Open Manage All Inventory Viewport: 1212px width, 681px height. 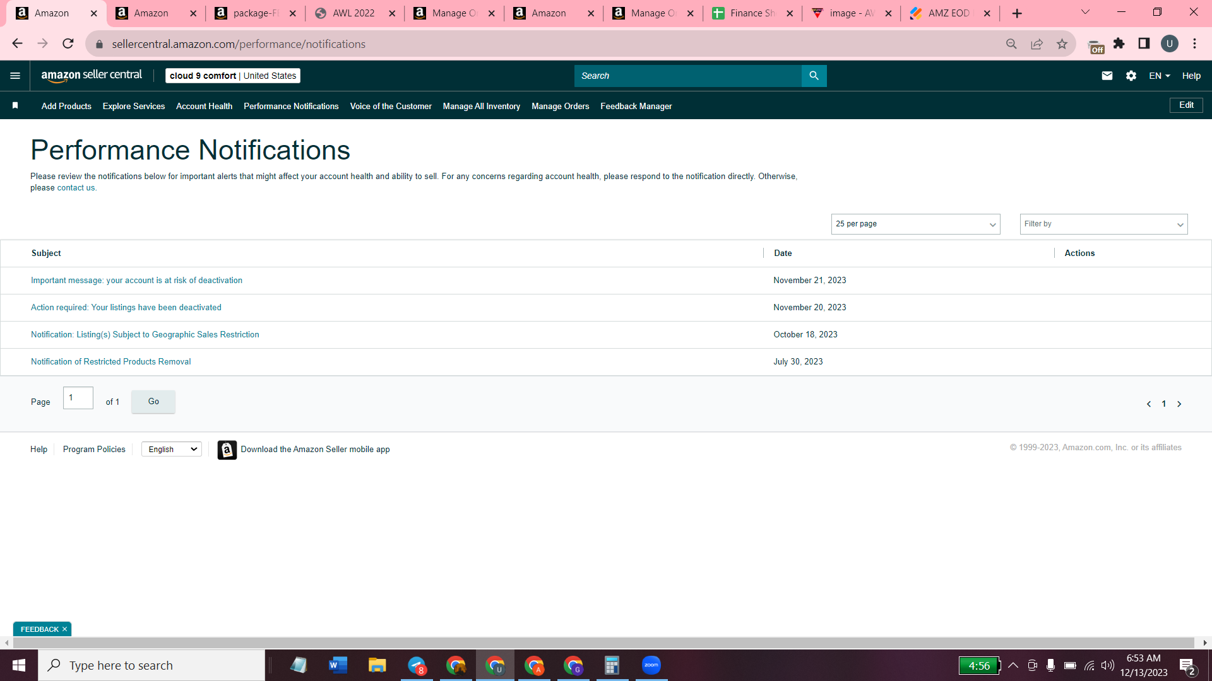482,106
